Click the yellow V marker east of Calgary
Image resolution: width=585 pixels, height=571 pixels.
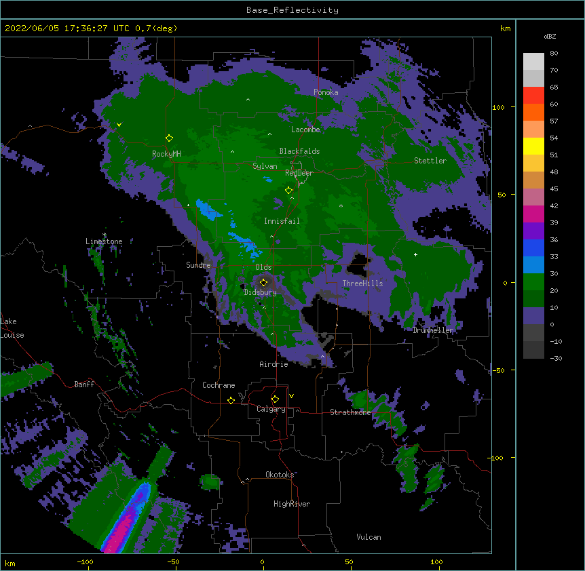tap(291, 396)
